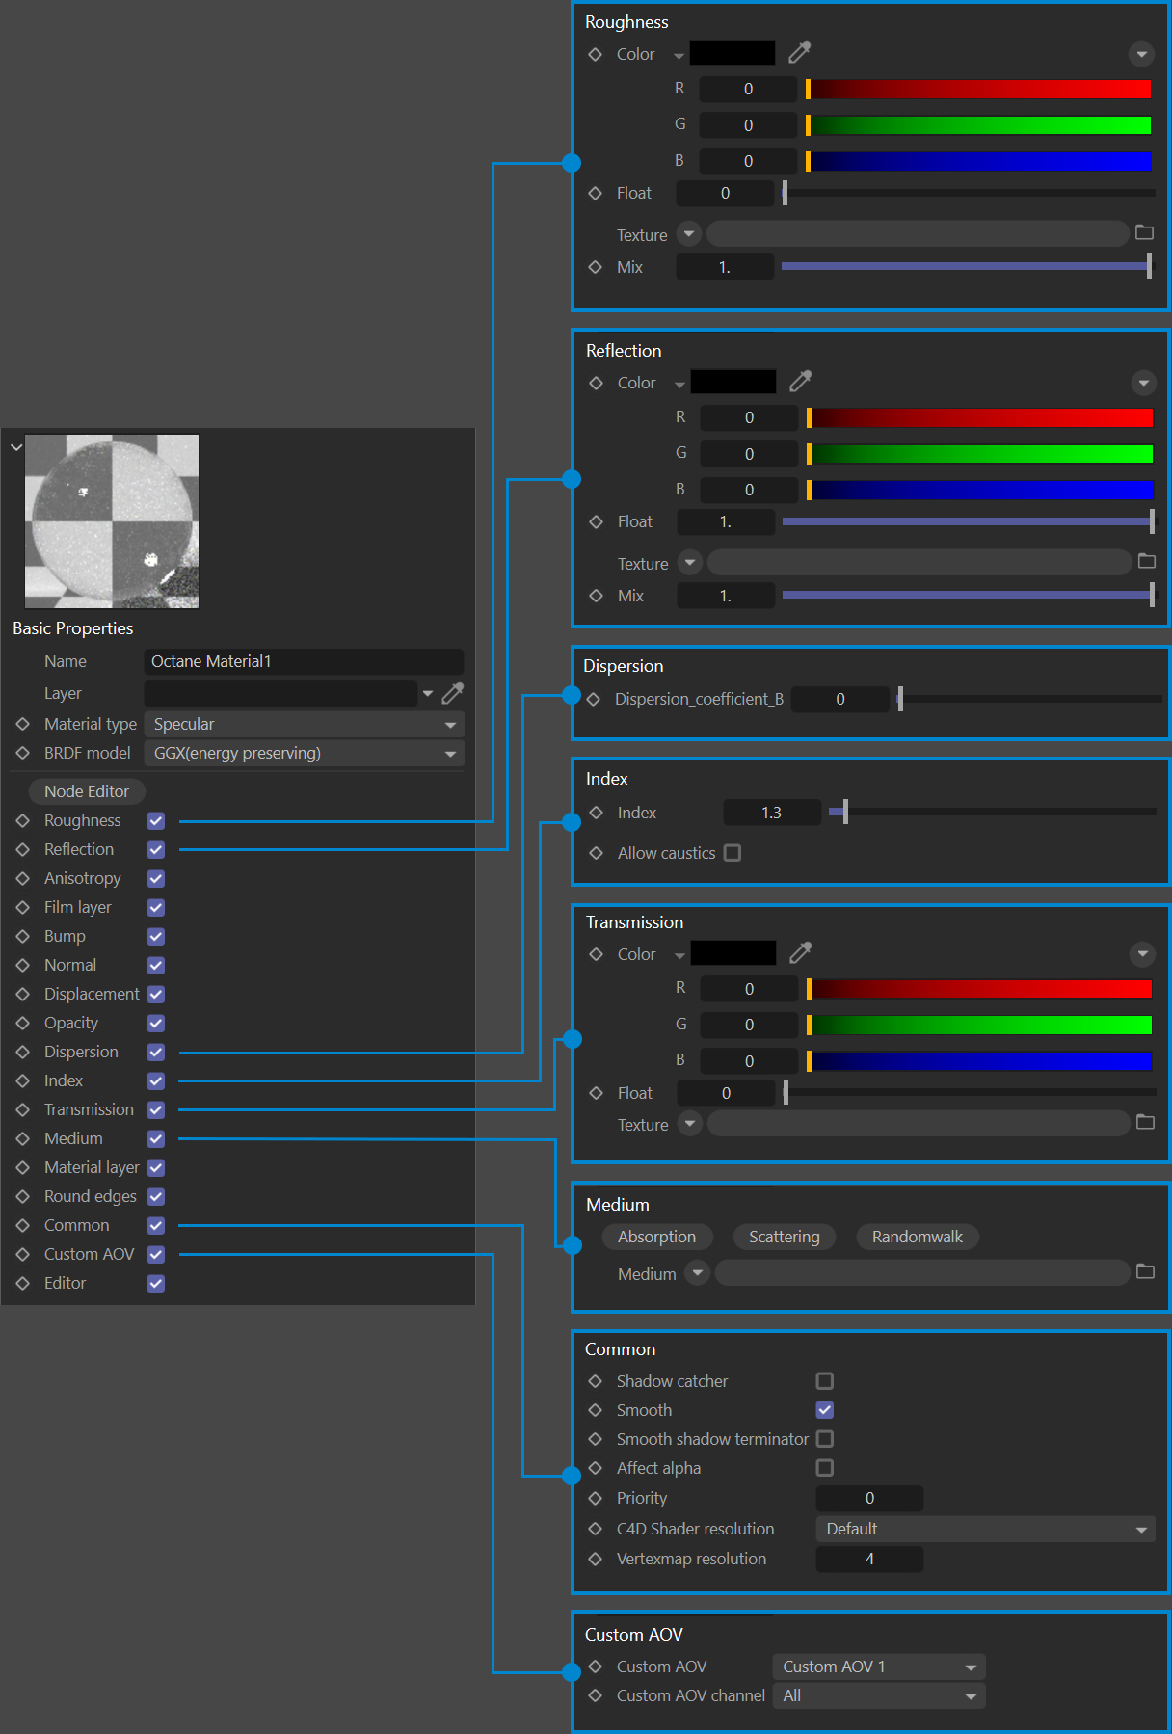Viewport: 1172px width, 1734px height.
Task: Click the Scattering medium button
Action: click(x=784, y=1237)
